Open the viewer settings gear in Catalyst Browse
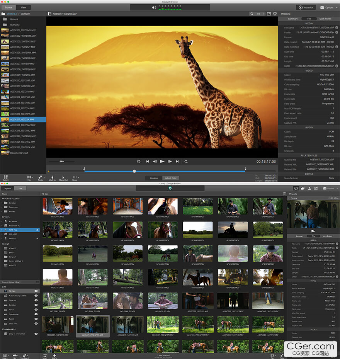This screenshot has height=359, width=340. (x=275, y=14)
